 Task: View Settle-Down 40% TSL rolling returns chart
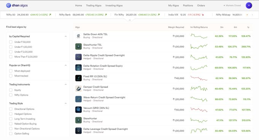tap(199, 36)
